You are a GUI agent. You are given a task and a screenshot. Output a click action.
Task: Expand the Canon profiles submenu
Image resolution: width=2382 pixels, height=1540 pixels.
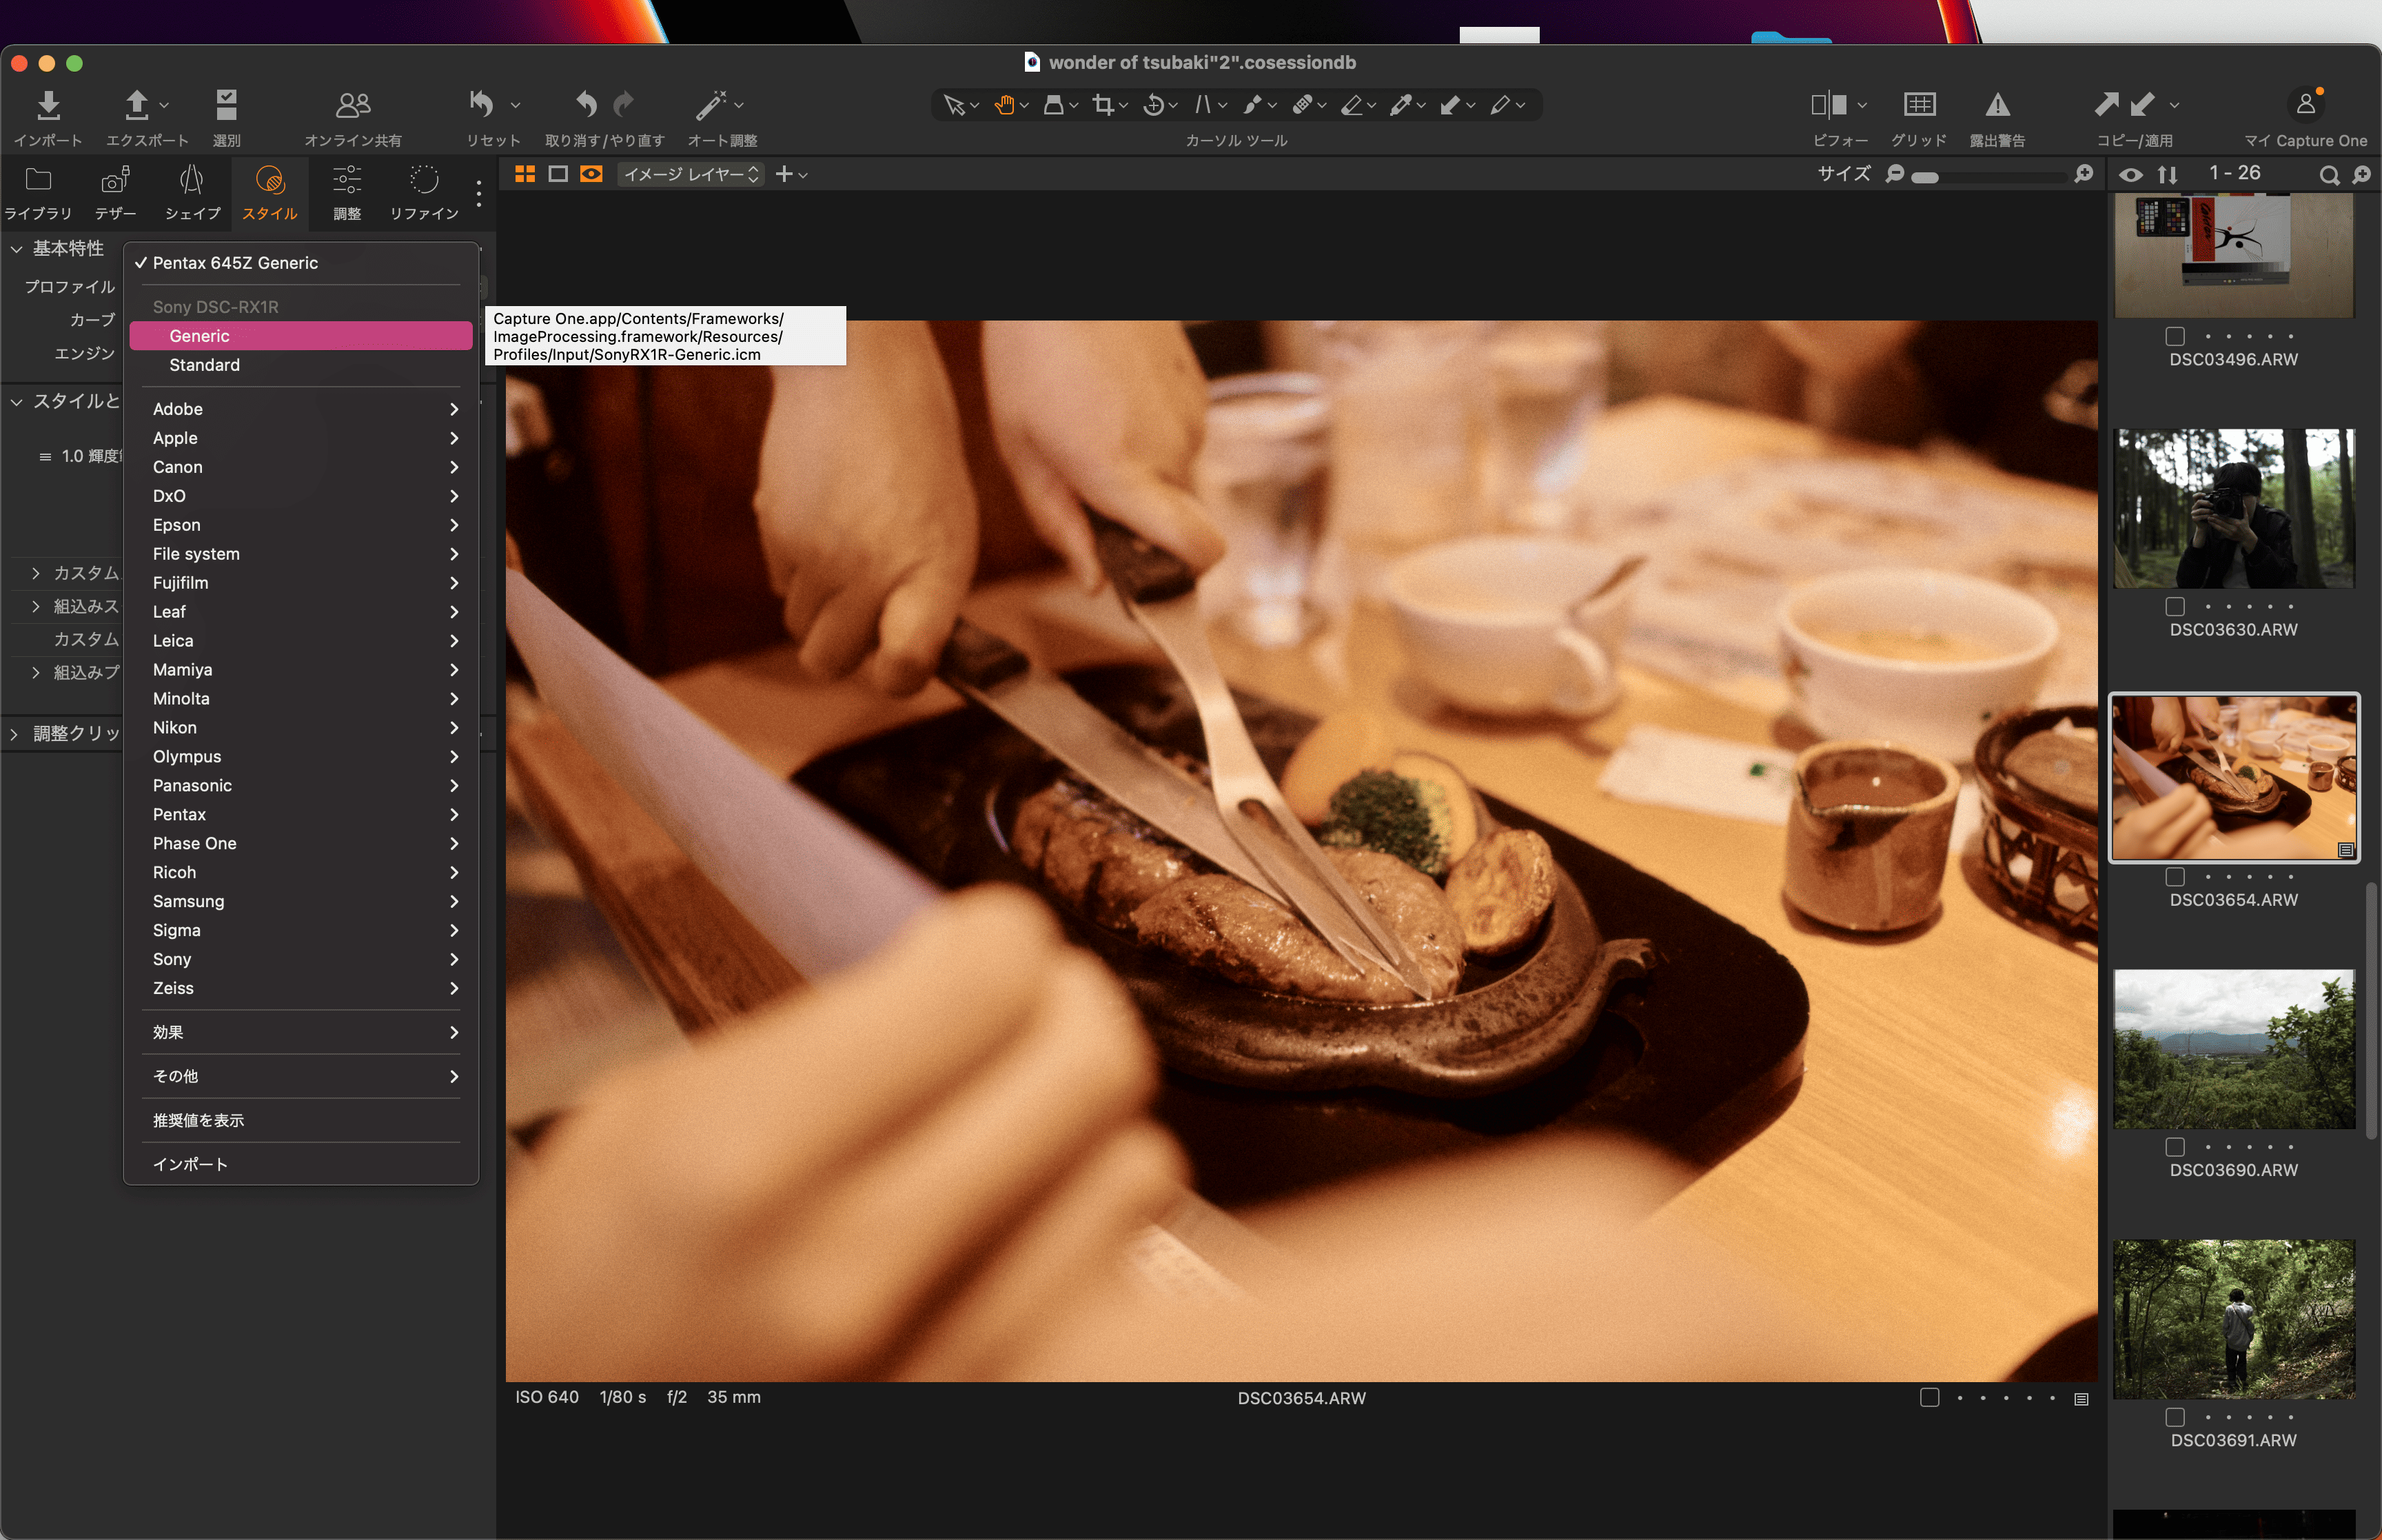point(301,467)
